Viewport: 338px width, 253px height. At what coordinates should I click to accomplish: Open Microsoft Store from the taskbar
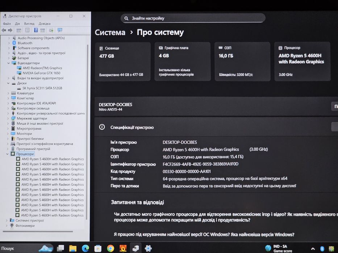point(98,248)
